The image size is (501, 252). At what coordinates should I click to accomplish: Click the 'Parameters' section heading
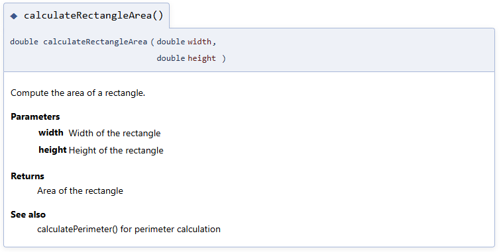(x=35, y=117)
